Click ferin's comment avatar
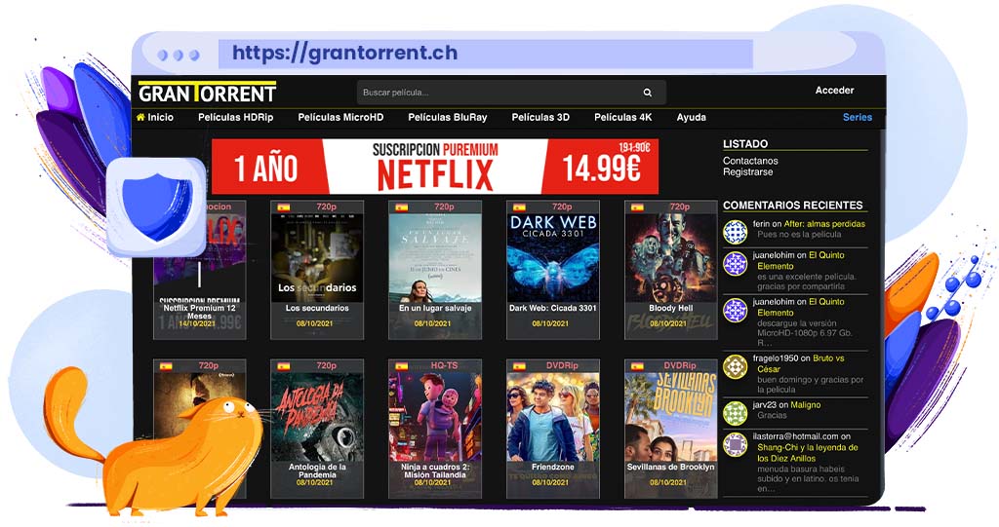The image size is (999, 527). coord(735,232)
